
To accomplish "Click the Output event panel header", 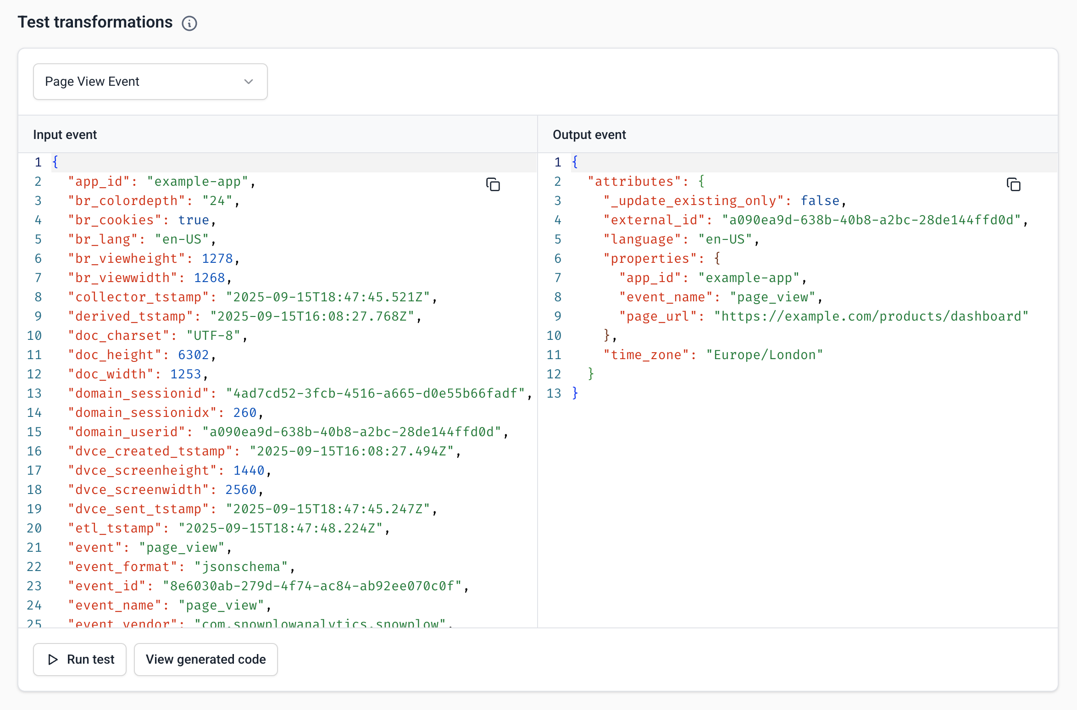I will tap(589, 134).
